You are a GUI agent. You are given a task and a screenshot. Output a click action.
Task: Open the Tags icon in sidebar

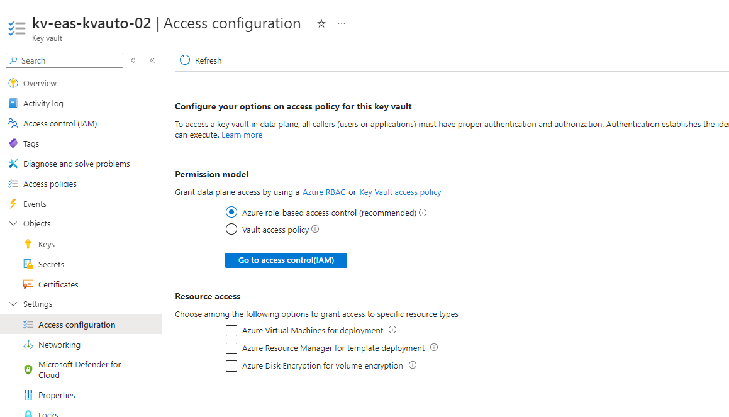click(13, 143)
